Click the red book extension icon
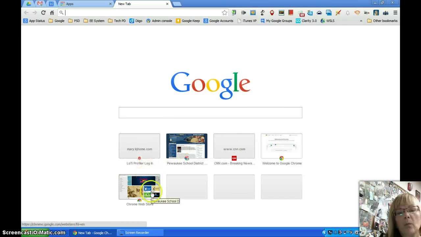This screenshot has width=421, height=237. [x=291, y=13]
